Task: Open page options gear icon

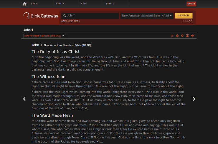Action: pos(182,36)
